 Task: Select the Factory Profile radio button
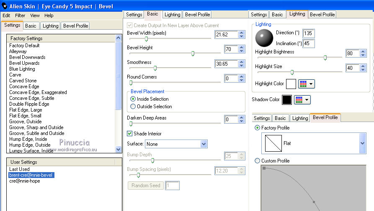pyautogui.click(x=257, y=128)
